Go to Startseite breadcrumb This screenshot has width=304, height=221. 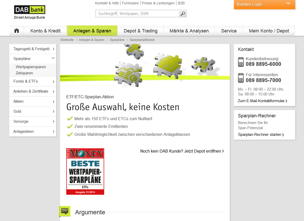pyautogui.click(x=67, y=40)
